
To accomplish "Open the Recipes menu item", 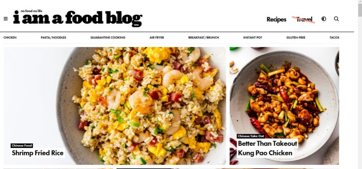I will pyautogui.click(x=276, y=20).
